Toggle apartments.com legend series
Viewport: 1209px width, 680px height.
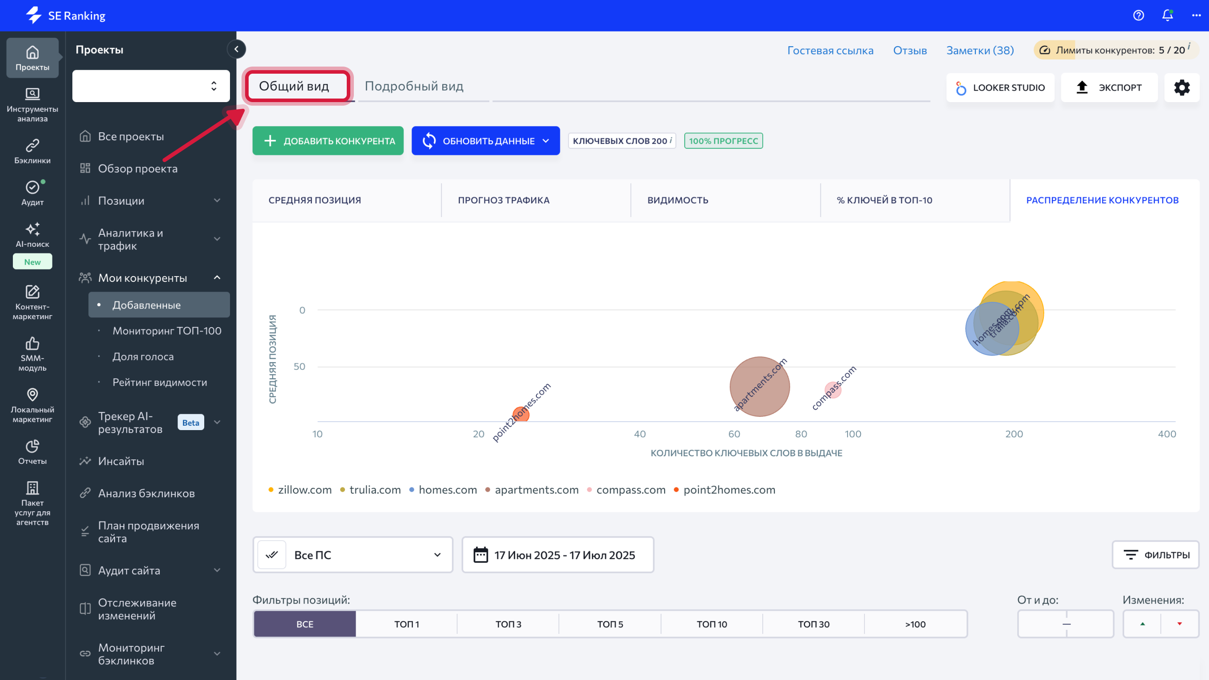(536, 490)
